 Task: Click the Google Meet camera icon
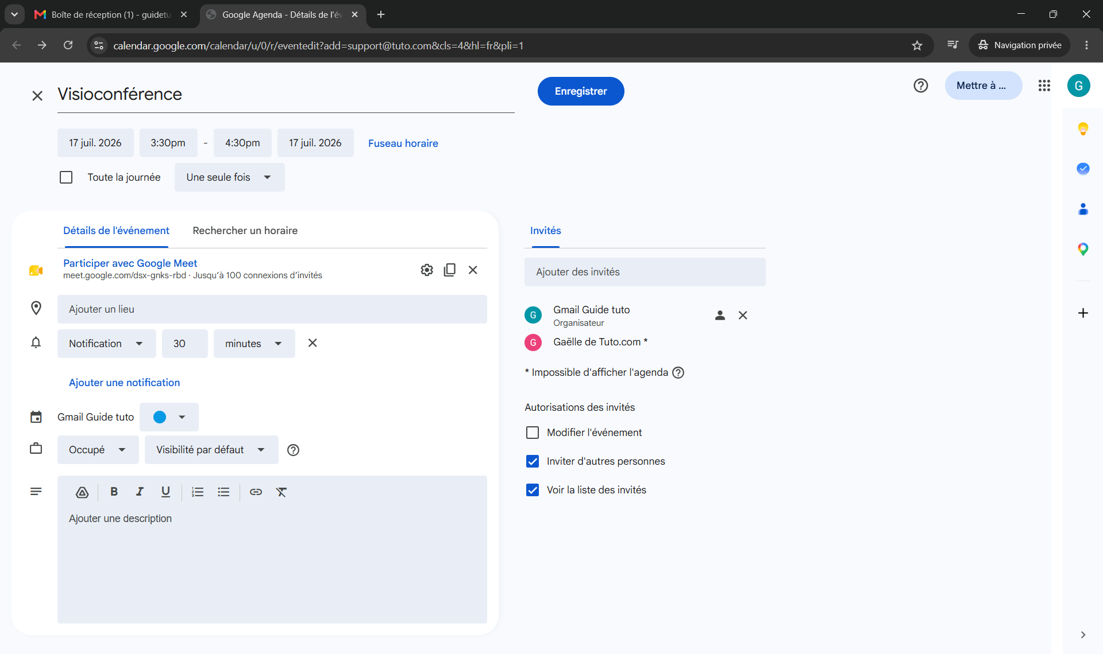pyautogui.click(x=36, y=270)
